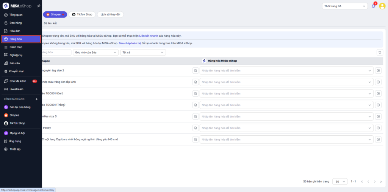This screenshot has width=388, height=192.
Task: Click the Sao chép toàn bộ link
Action: (130, 43)
